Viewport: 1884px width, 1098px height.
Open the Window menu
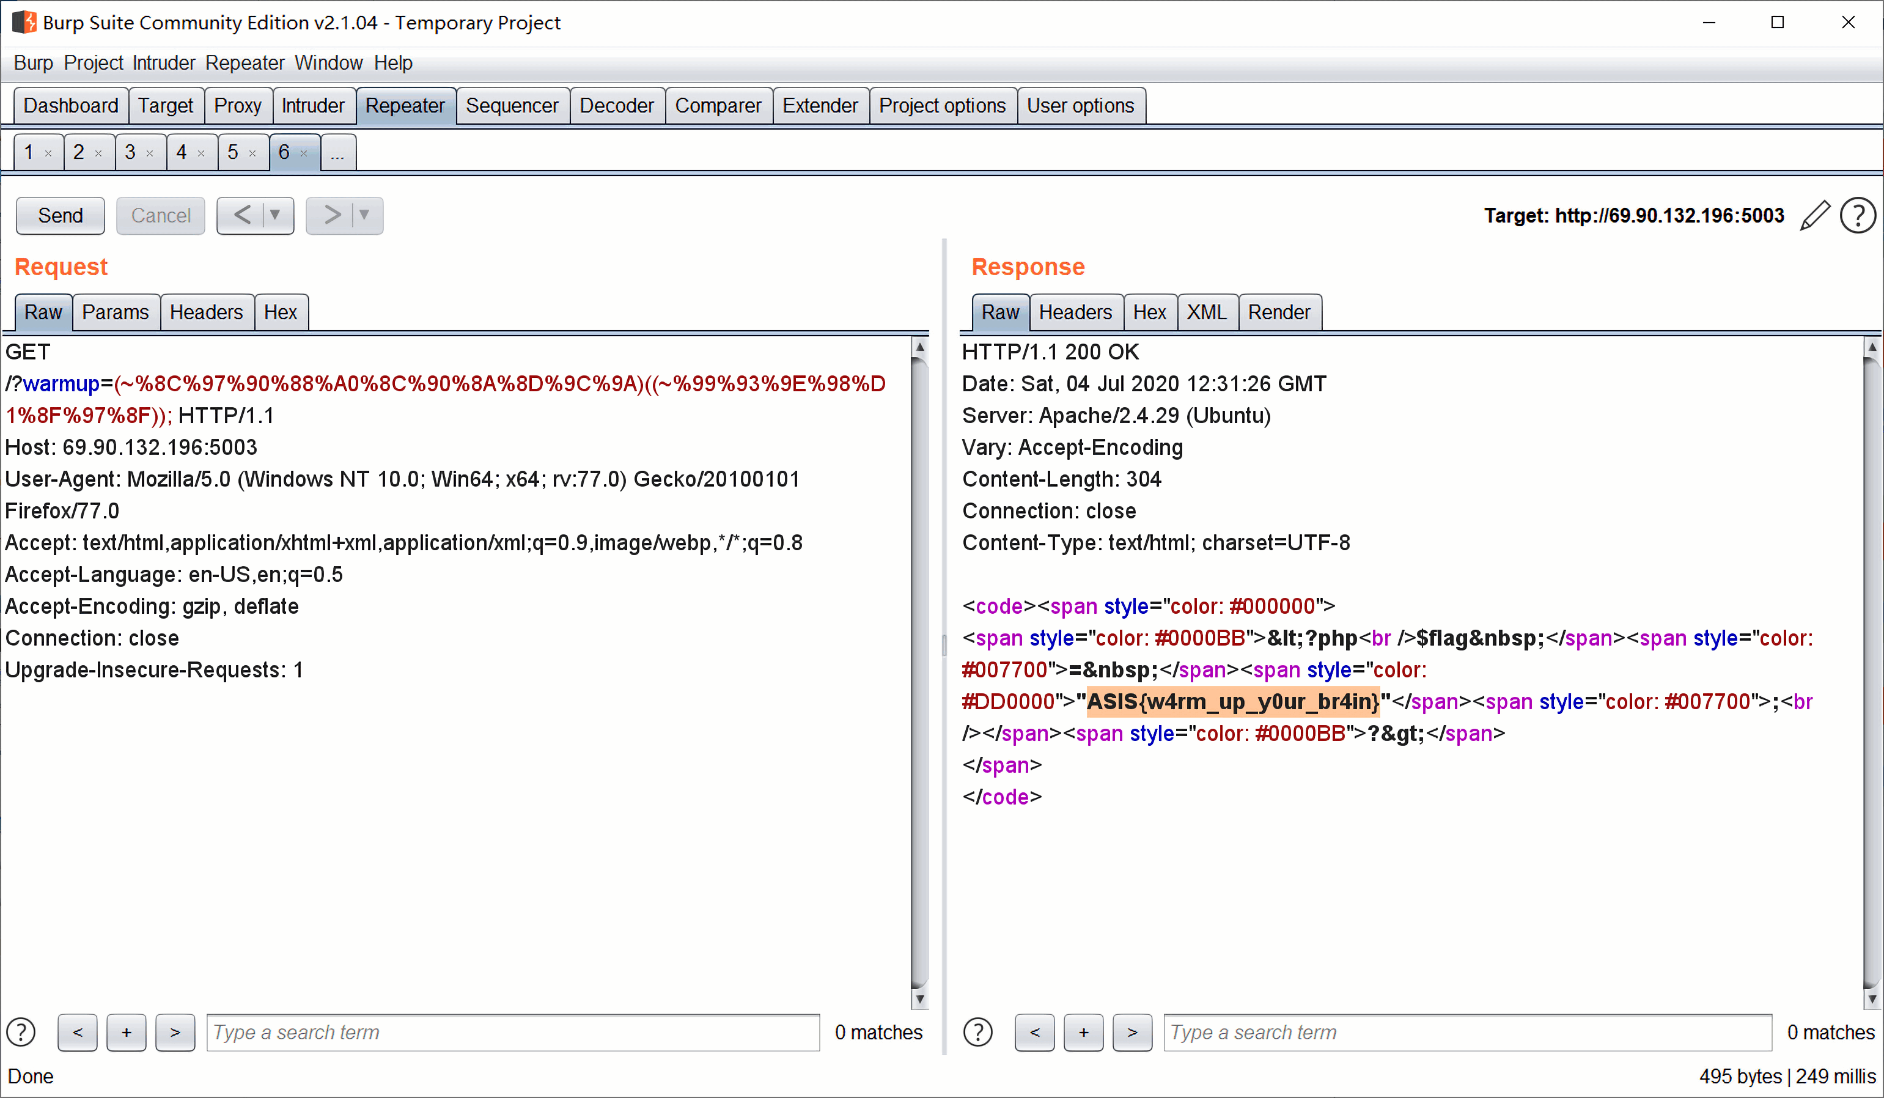coord(329,63)
